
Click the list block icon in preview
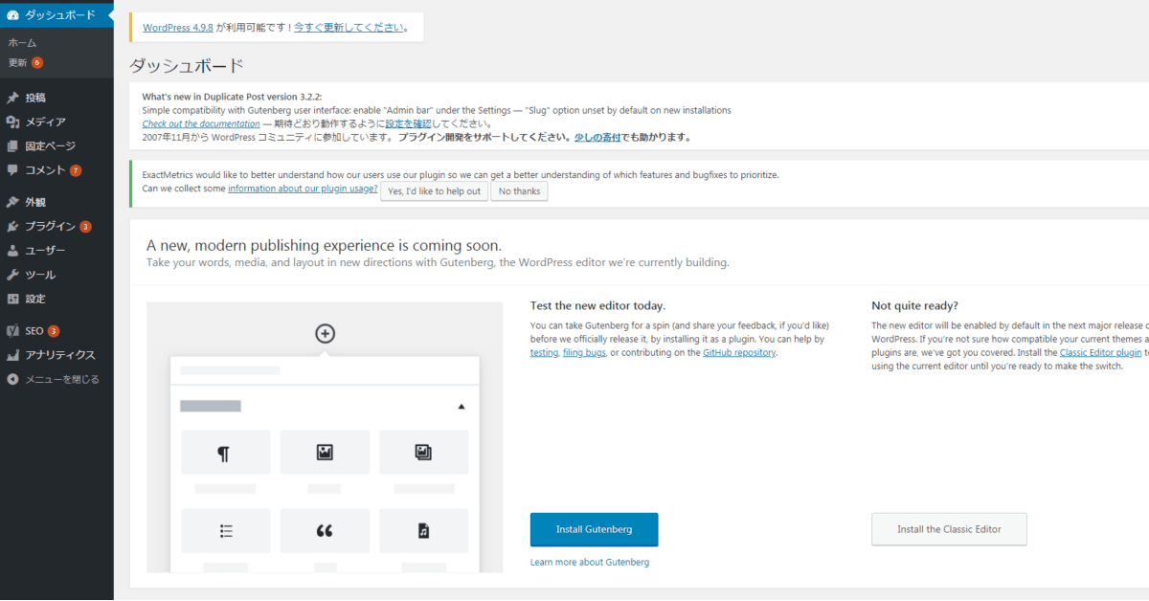pos(226,530)
